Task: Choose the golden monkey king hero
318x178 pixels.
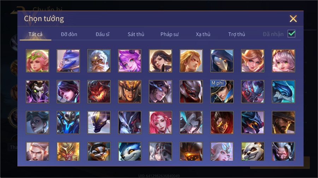Action: [x=68, y=151]
